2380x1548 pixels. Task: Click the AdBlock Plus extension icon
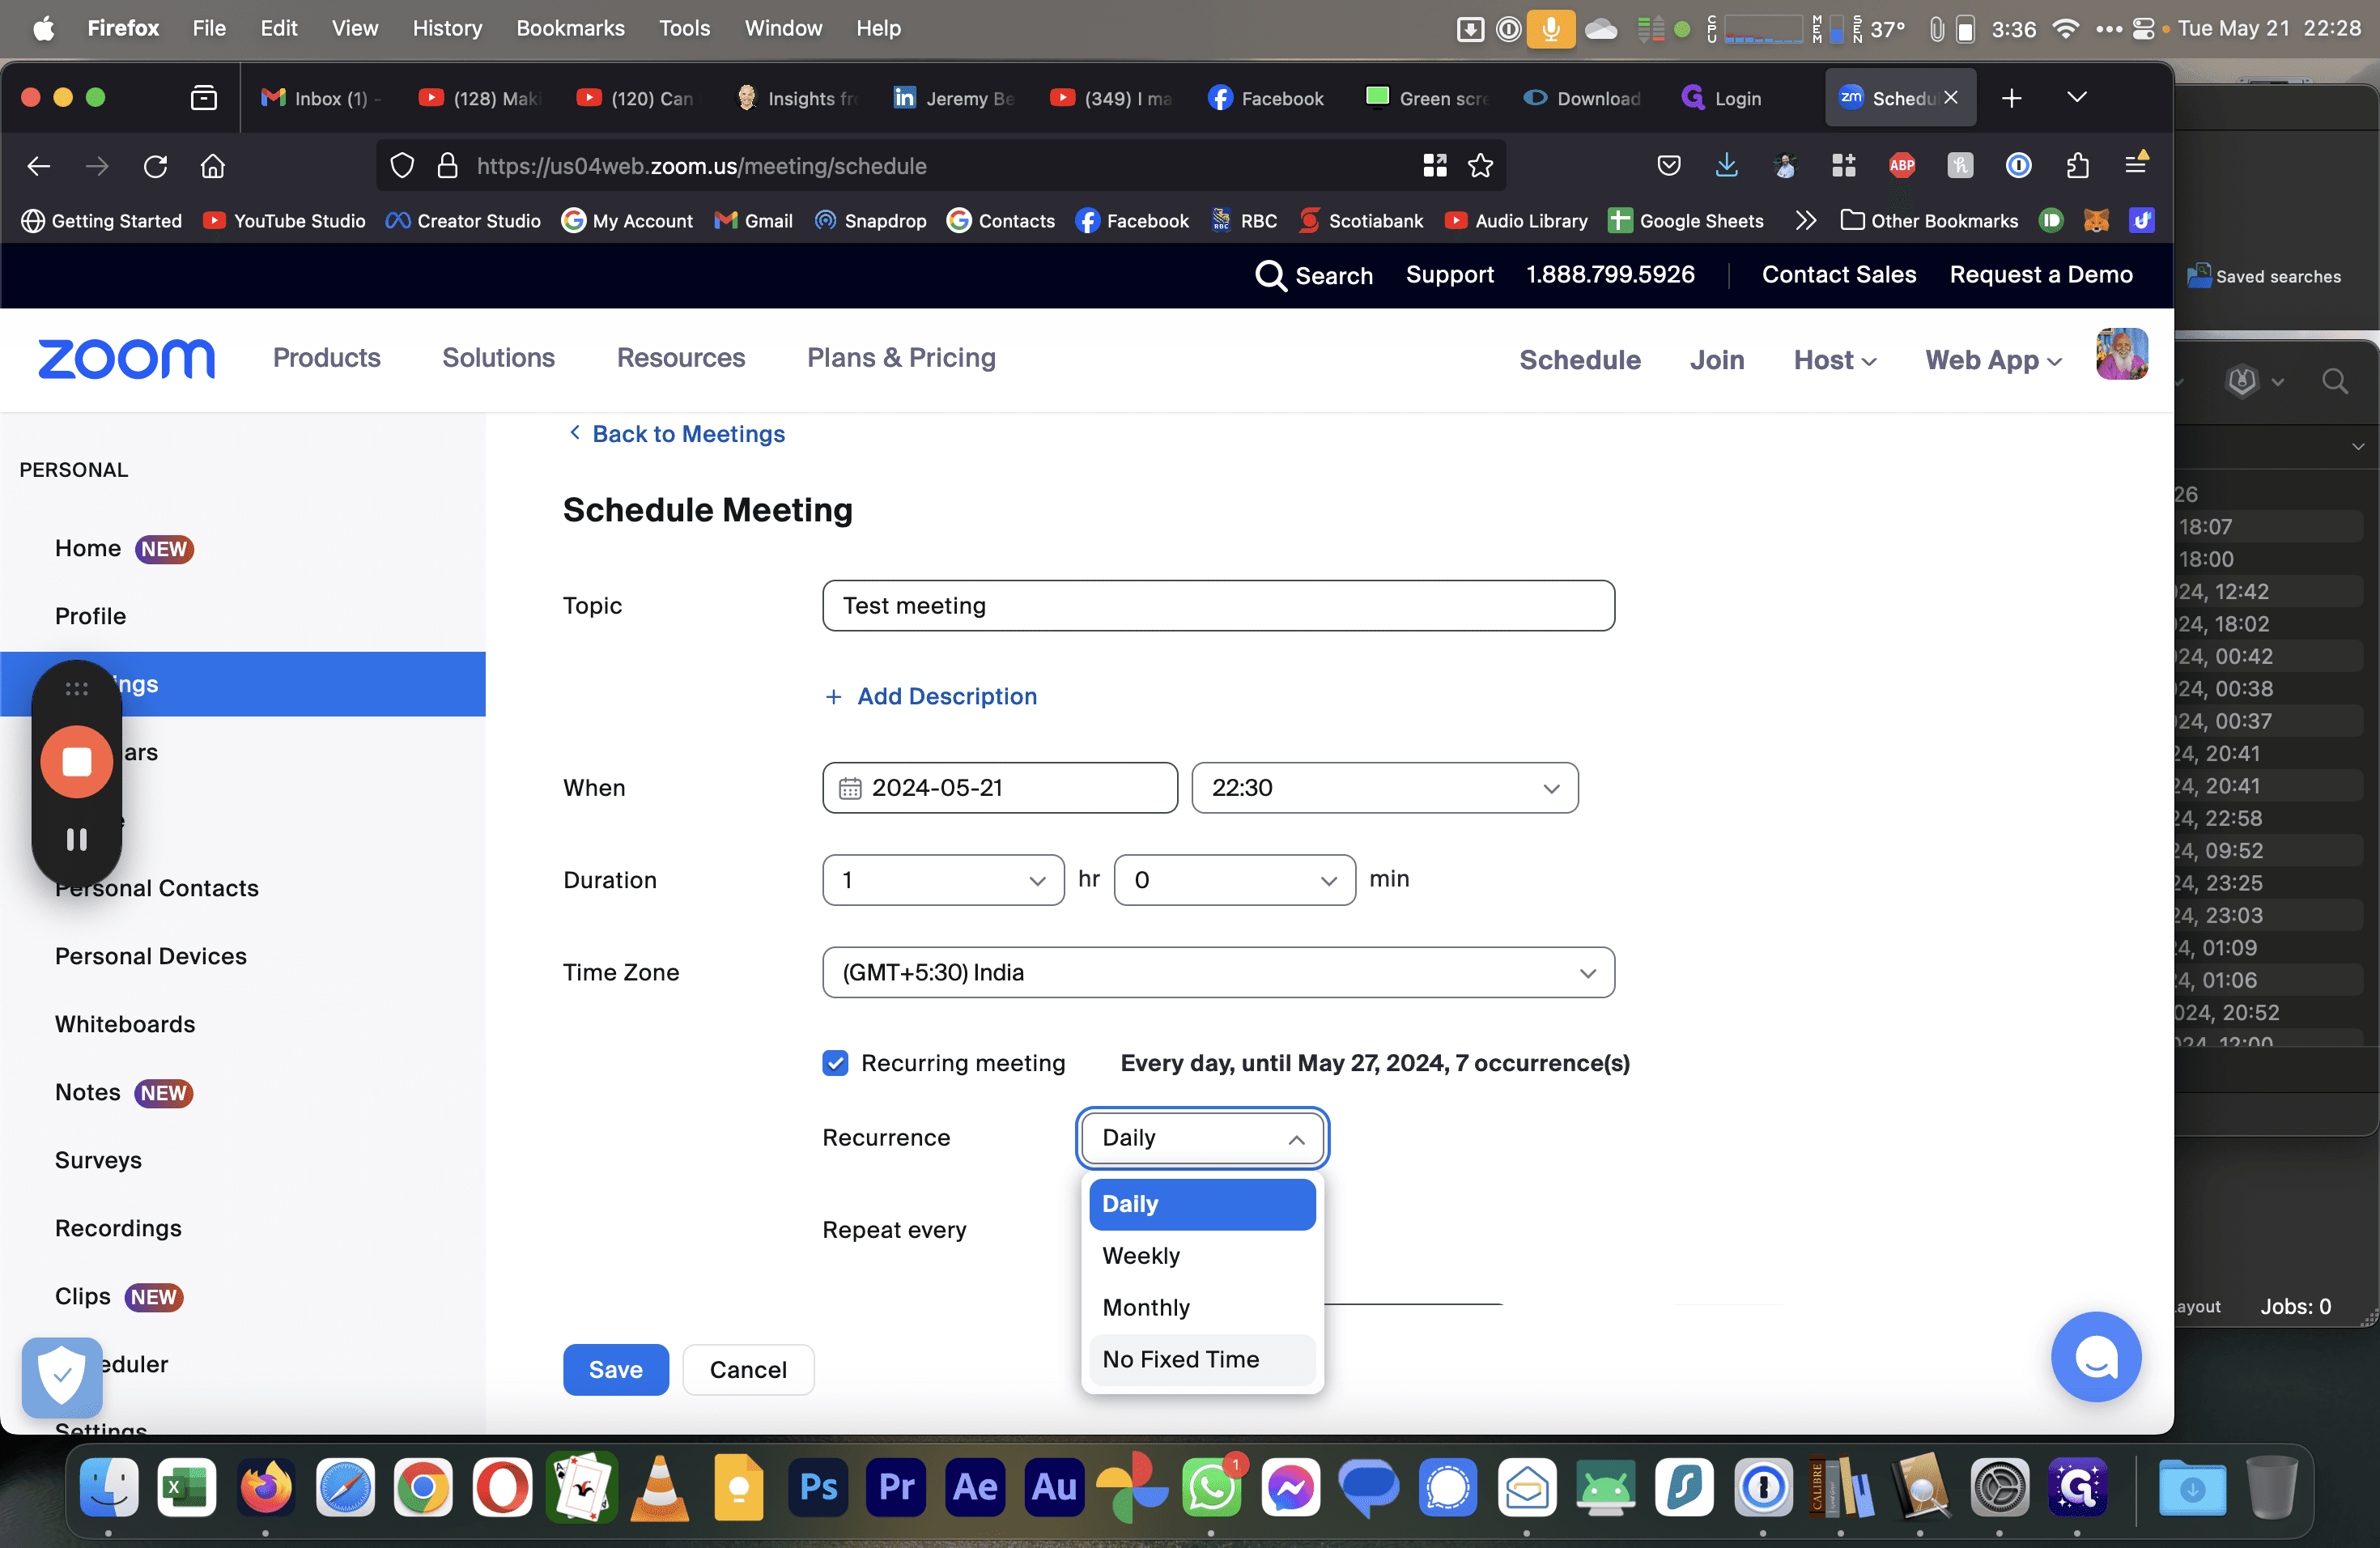1901,166
